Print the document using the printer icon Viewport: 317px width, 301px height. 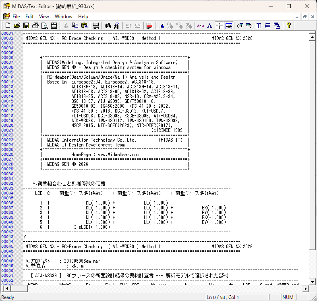pyautogui.click(x=35, y=26)
